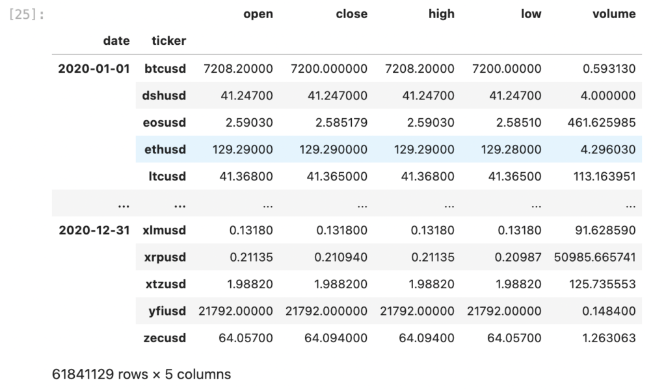Click the cell output prompt [25]

(27, 14)
